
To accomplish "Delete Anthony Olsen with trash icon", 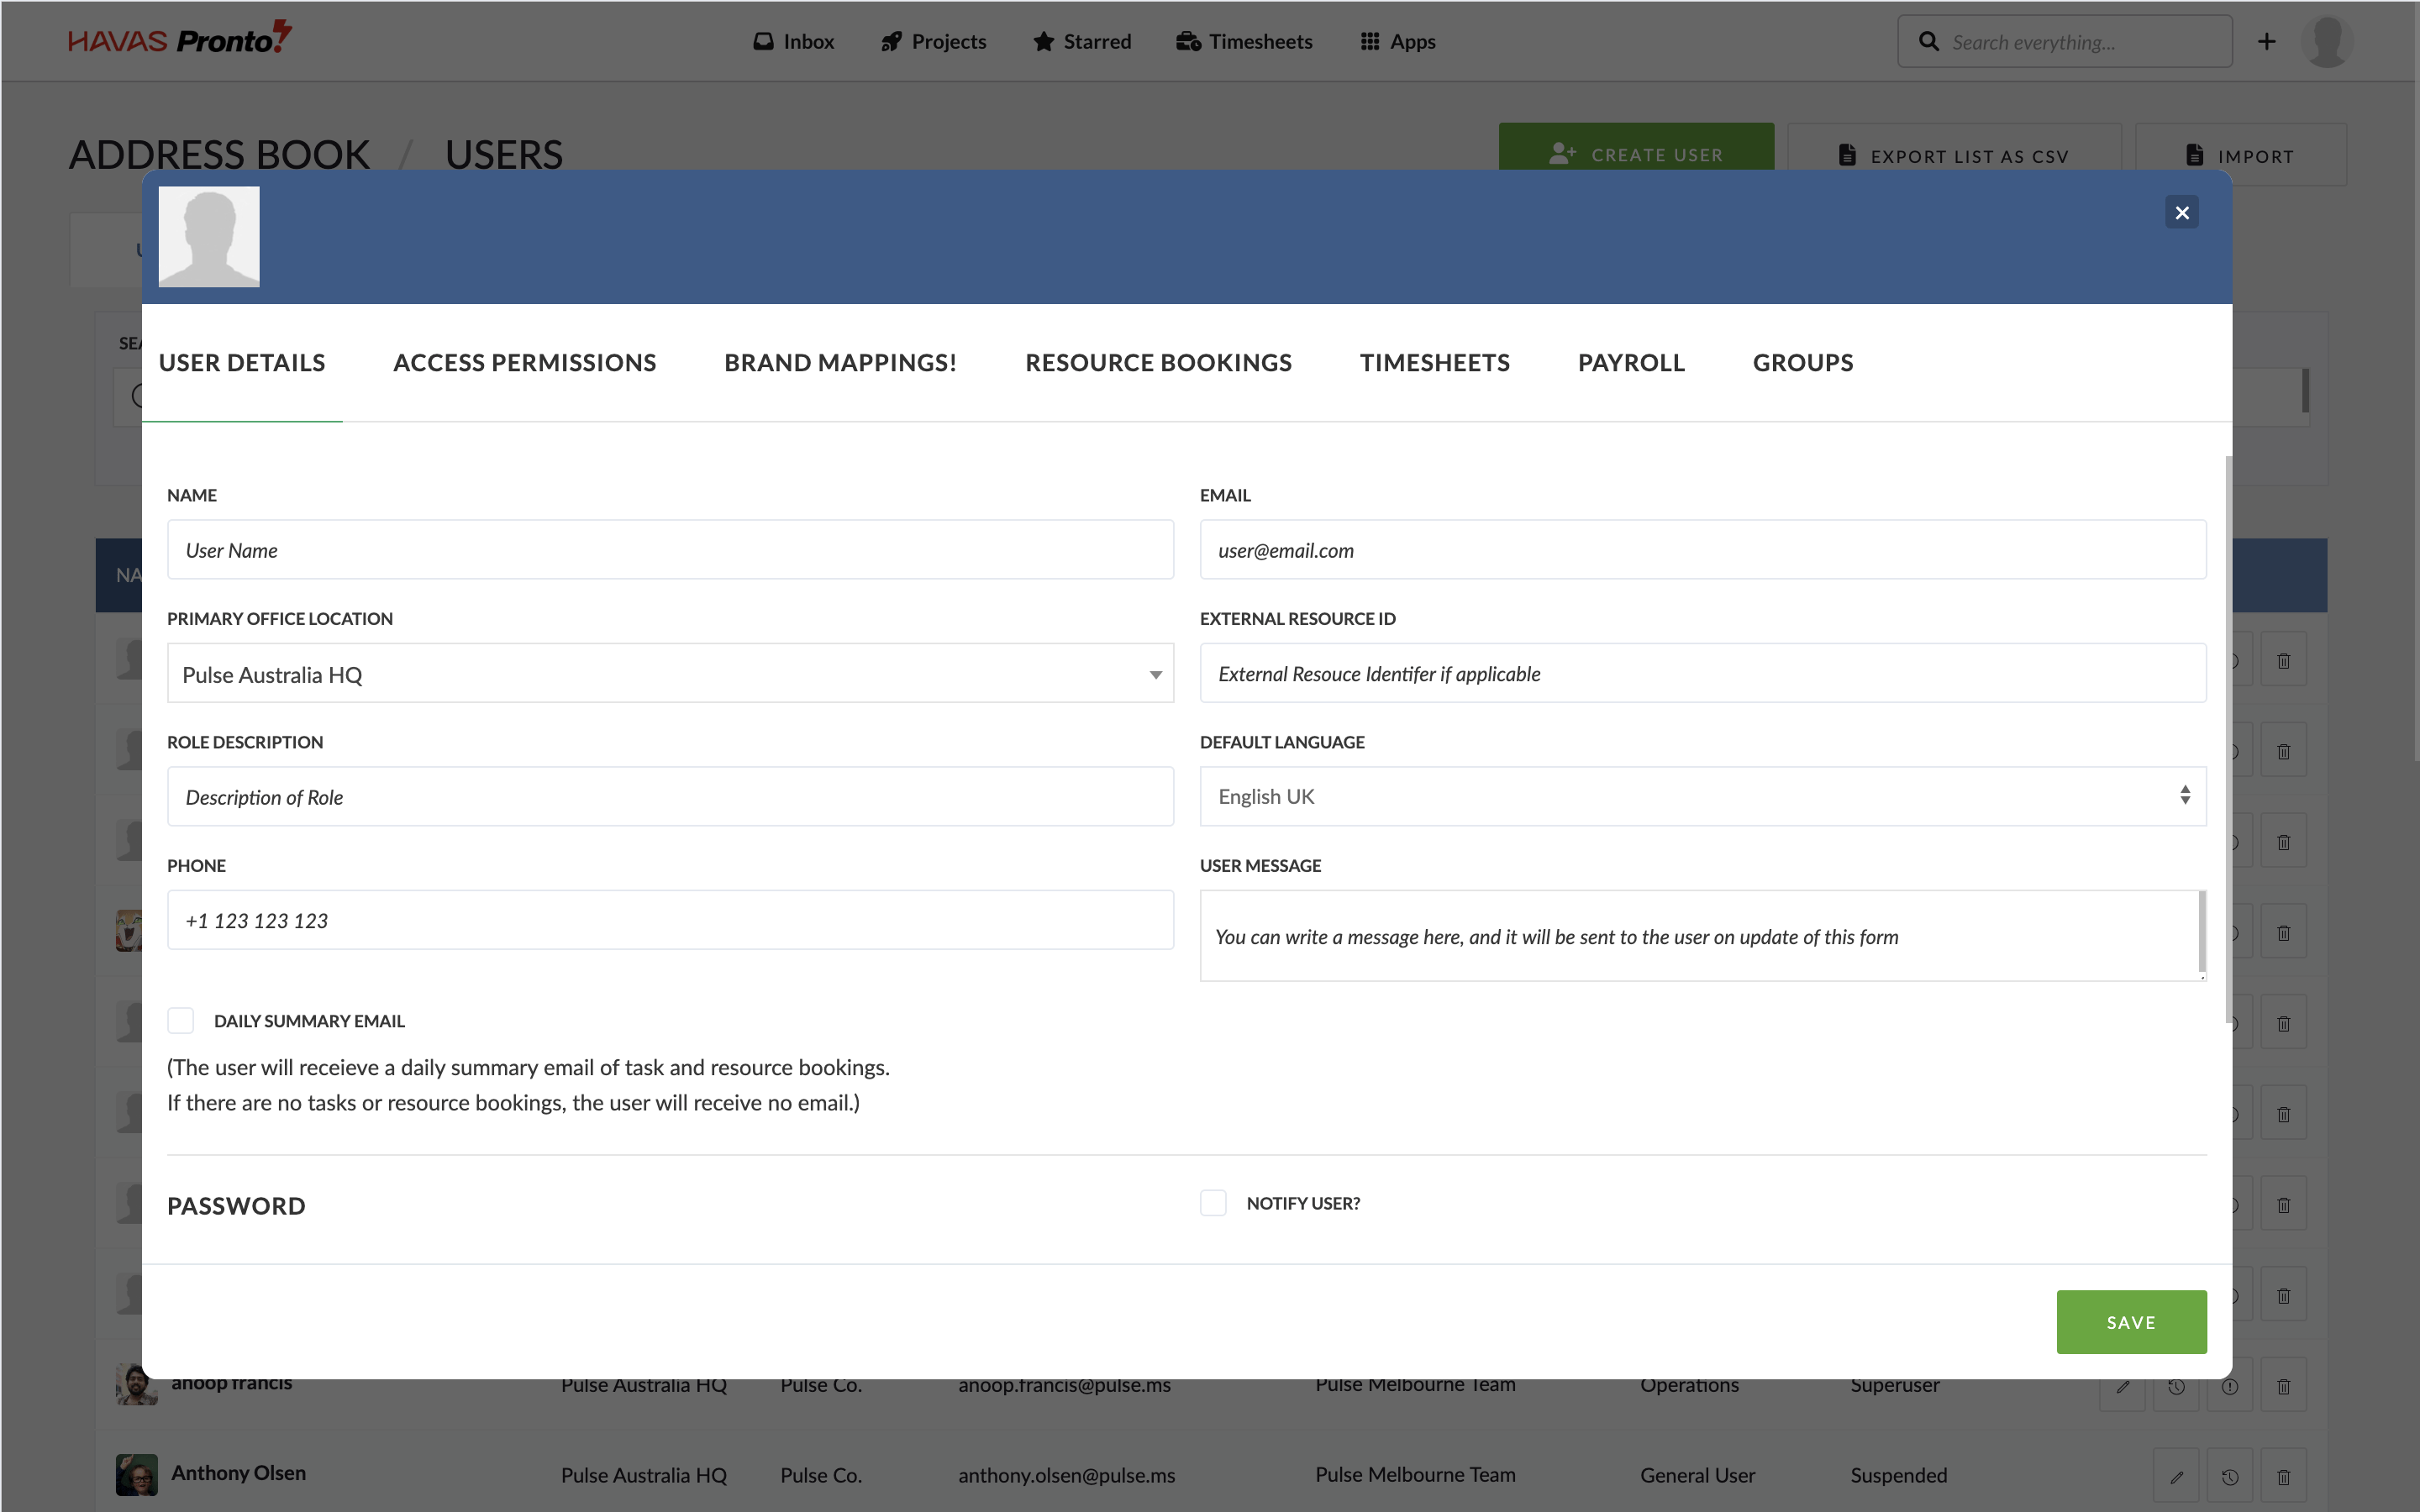I will (x=2283, y=1476).
